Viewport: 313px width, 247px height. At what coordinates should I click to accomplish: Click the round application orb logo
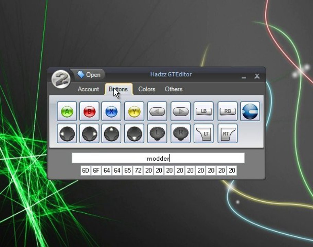[x=61, y=79]
